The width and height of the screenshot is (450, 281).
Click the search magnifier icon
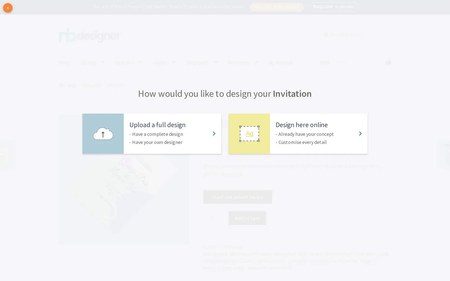coord(326,35)
